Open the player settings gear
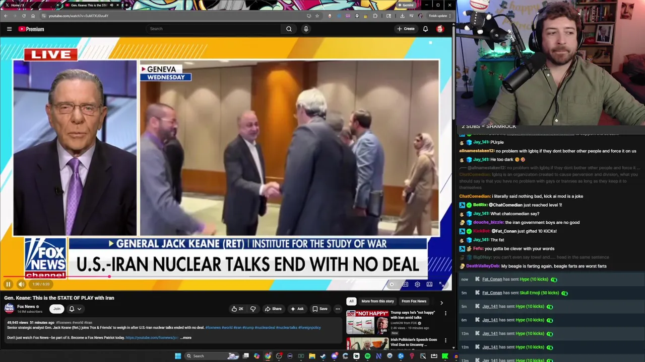645x362 pixels. coord(417,284)
